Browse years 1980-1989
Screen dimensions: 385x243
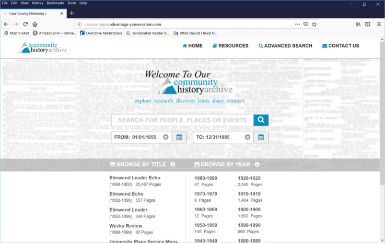pos(206,178)
